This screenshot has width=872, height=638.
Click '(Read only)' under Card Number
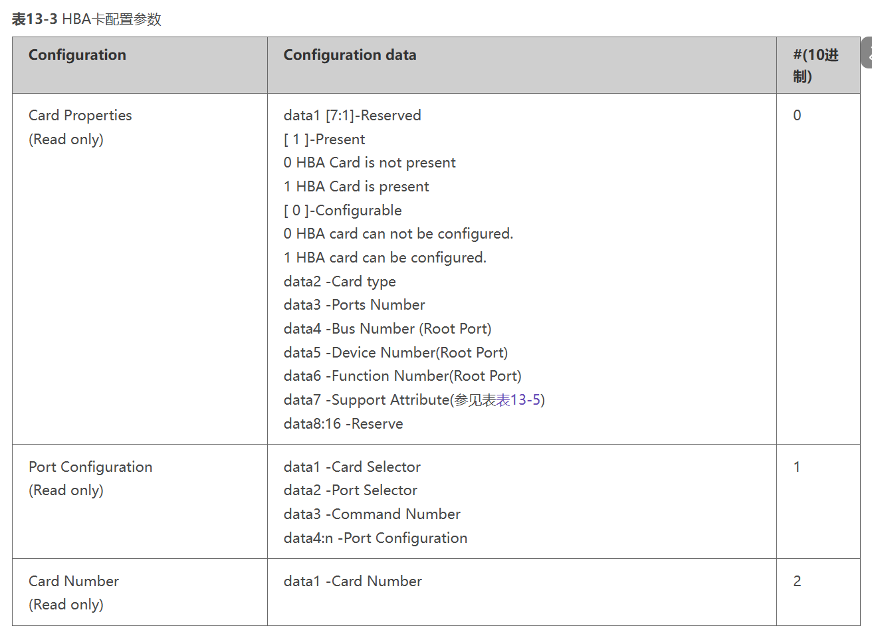(66, 605)
